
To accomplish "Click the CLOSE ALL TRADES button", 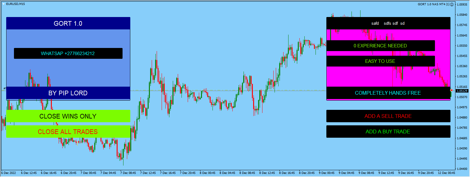I will click(68, 132).
